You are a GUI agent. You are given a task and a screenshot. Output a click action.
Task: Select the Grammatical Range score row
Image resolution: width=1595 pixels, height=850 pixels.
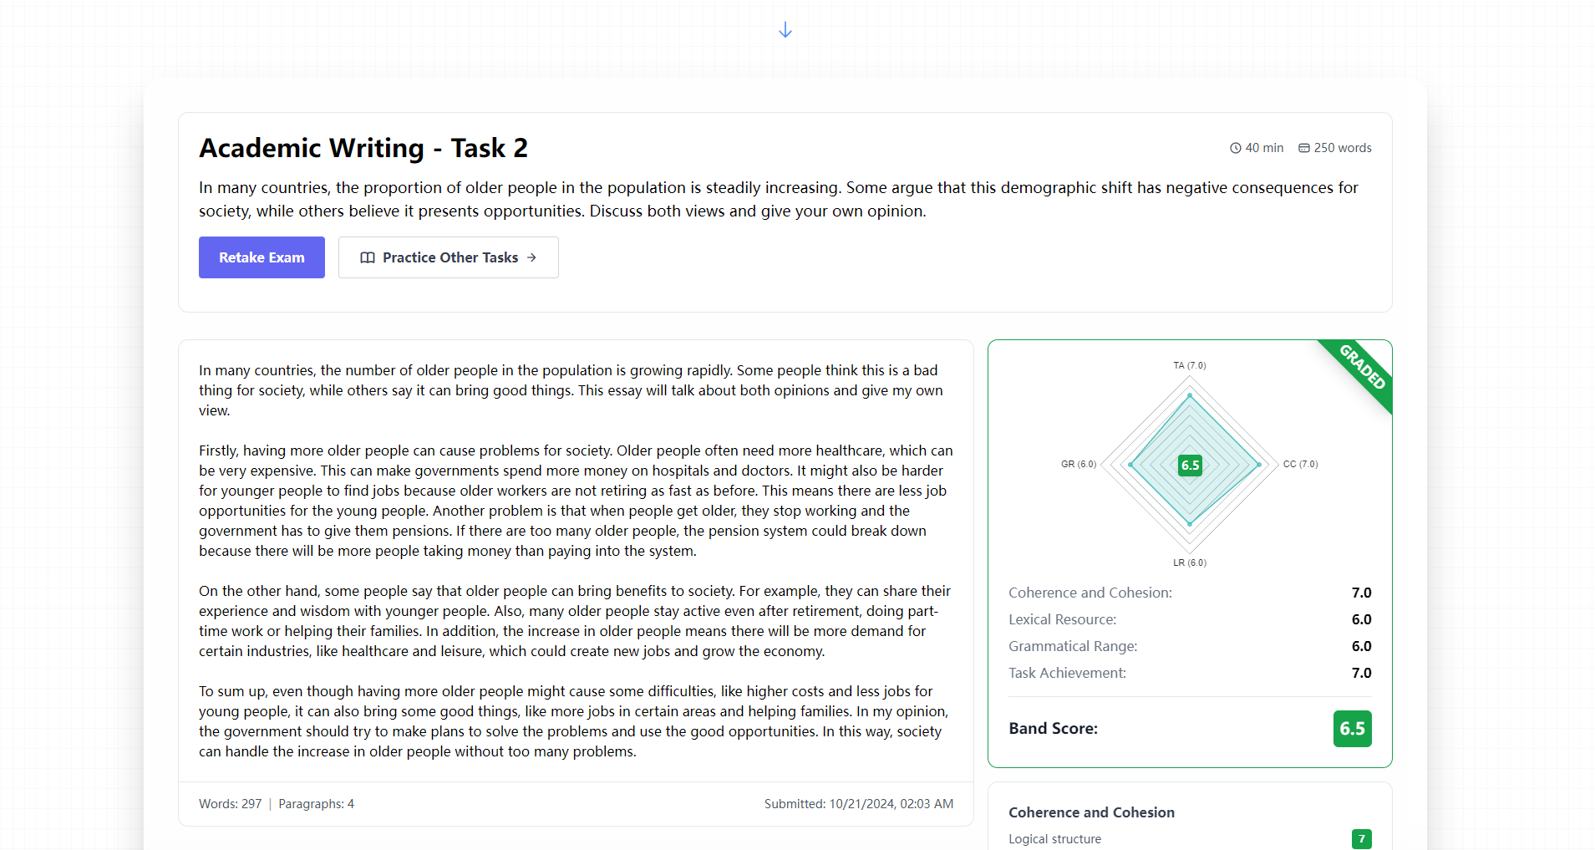[x=1189, y=646]
